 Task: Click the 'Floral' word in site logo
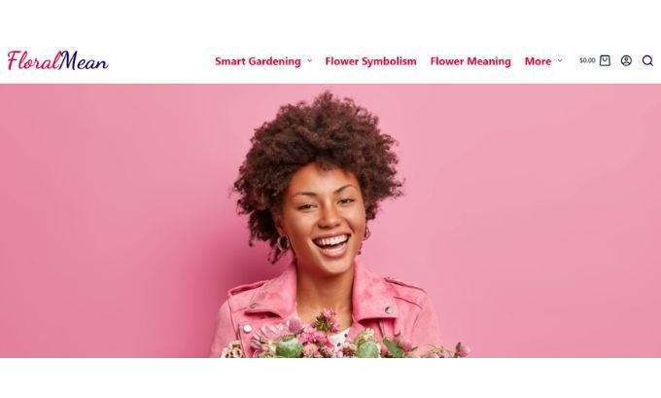pyautogui.click(x=33, y=60)
